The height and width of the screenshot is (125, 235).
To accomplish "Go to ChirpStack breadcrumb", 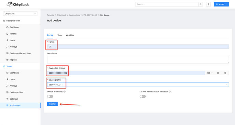I will [61, 15].
